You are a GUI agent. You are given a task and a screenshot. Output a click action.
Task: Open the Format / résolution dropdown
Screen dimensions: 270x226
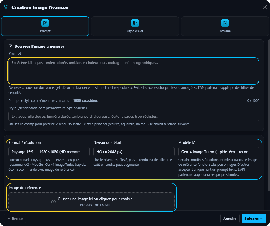click(49, 152)
